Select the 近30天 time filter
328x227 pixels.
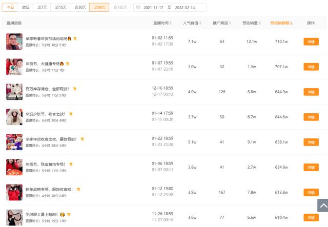pyautogui.click(x=80, y=8)
